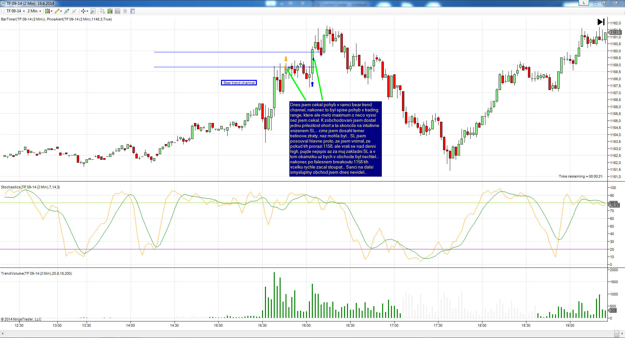Open the Indicators line chart icon
The height and width of the screenshot is (338, 625).
coord(118,11)
